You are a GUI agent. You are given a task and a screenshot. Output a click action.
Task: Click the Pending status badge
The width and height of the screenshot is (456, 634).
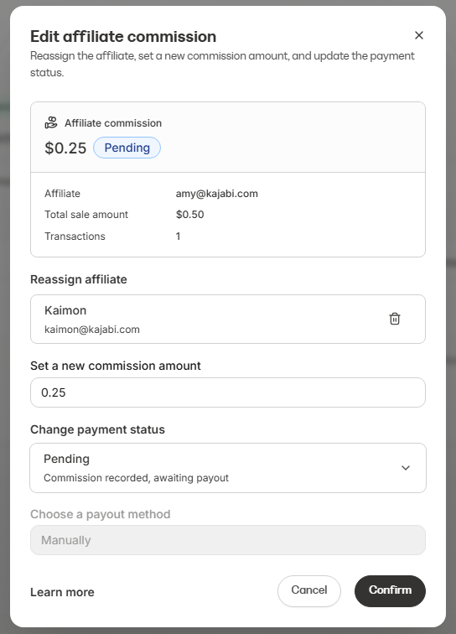(x=127, y=148)
